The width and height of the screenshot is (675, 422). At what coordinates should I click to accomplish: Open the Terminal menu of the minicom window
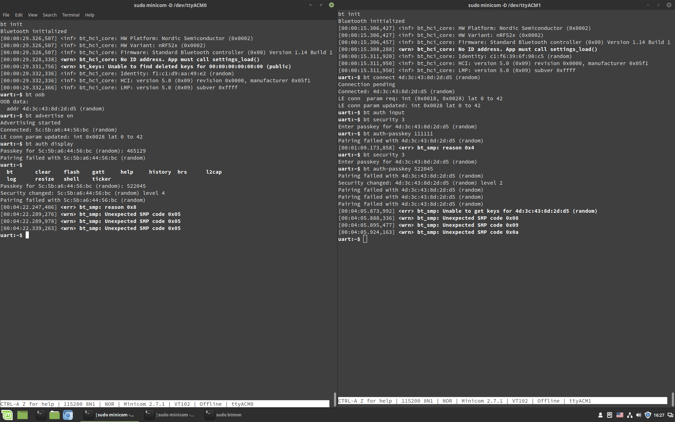(x=71, y=15)
